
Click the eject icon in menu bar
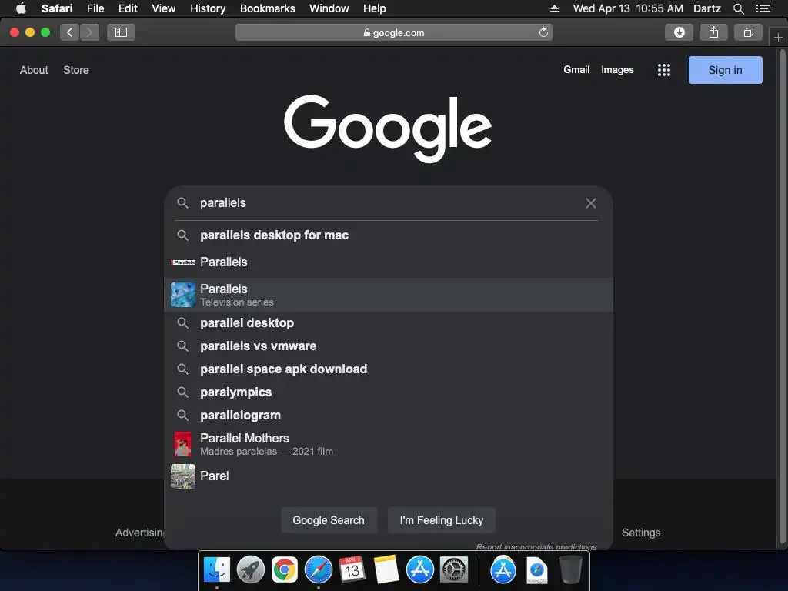coord(554,8)
